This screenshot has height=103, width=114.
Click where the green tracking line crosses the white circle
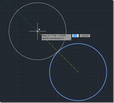17,11
